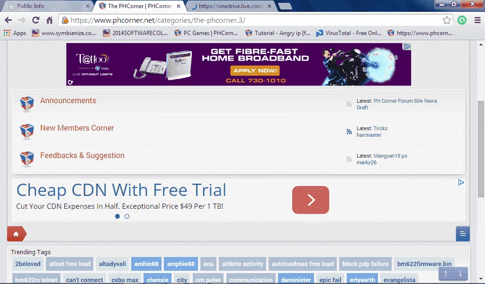Bookmark this page with the star icon
Image resolution: width=485 pixels, height=284 pixels.
pos(447,20)
